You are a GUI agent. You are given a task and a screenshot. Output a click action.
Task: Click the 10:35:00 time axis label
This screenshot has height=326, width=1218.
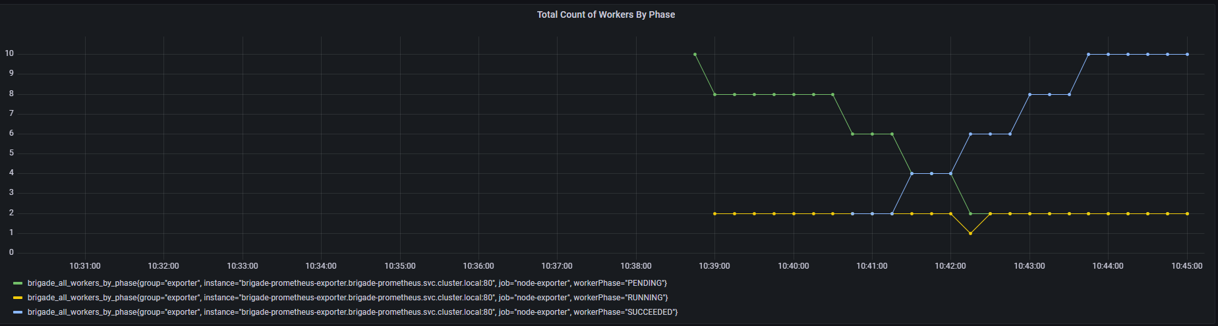pos(400,266)
